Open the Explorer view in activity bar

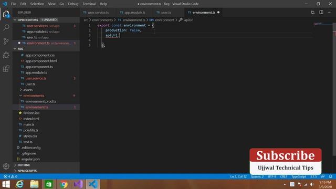coord(6,14)
